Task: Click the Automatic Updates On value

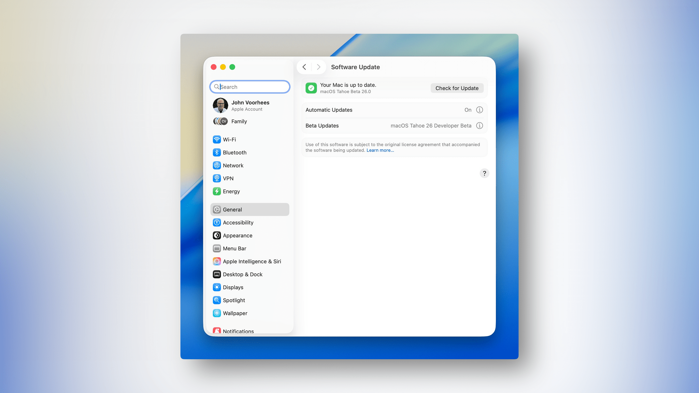Action: click(468, 110)
